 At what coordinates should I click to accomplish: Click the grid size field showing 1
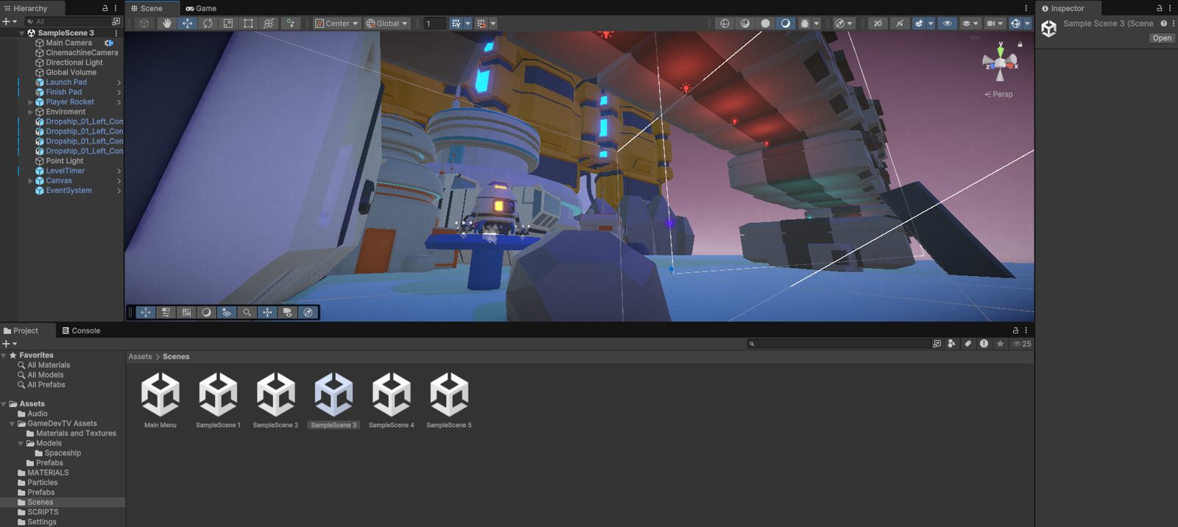point(434,24)
